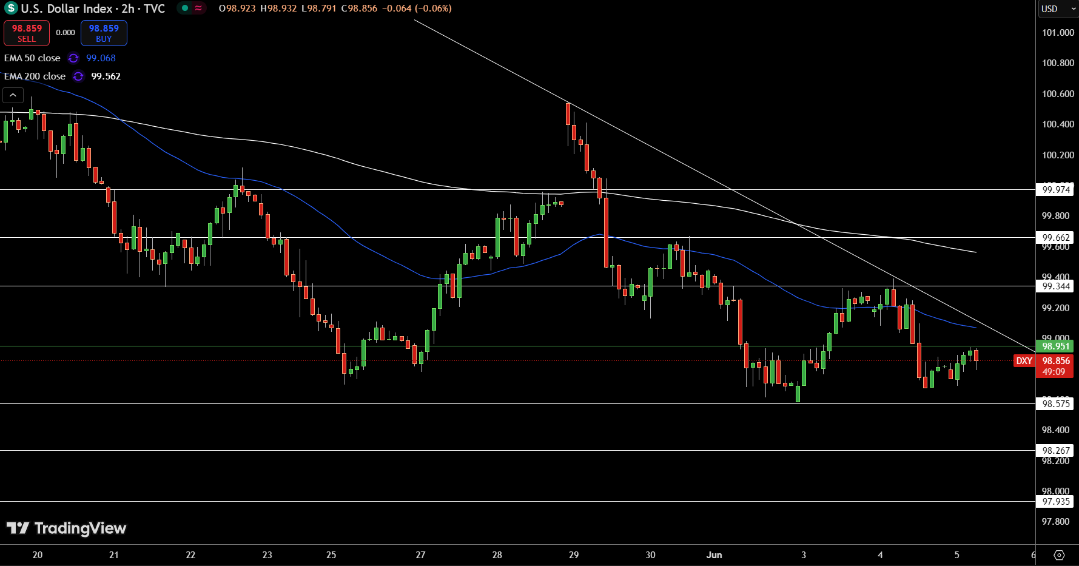
Task: Click the TradingView logo link
Action: pos(66,528)
